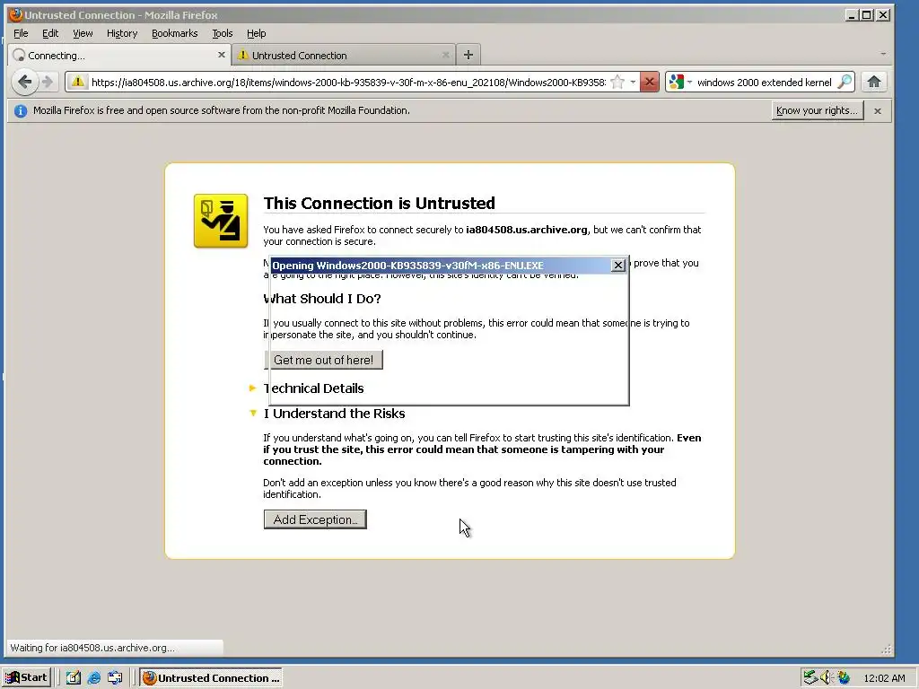919x689 pixels.
Task: Dismiss the Mozilla info notification bar
Action: click(x=878, y=110)
